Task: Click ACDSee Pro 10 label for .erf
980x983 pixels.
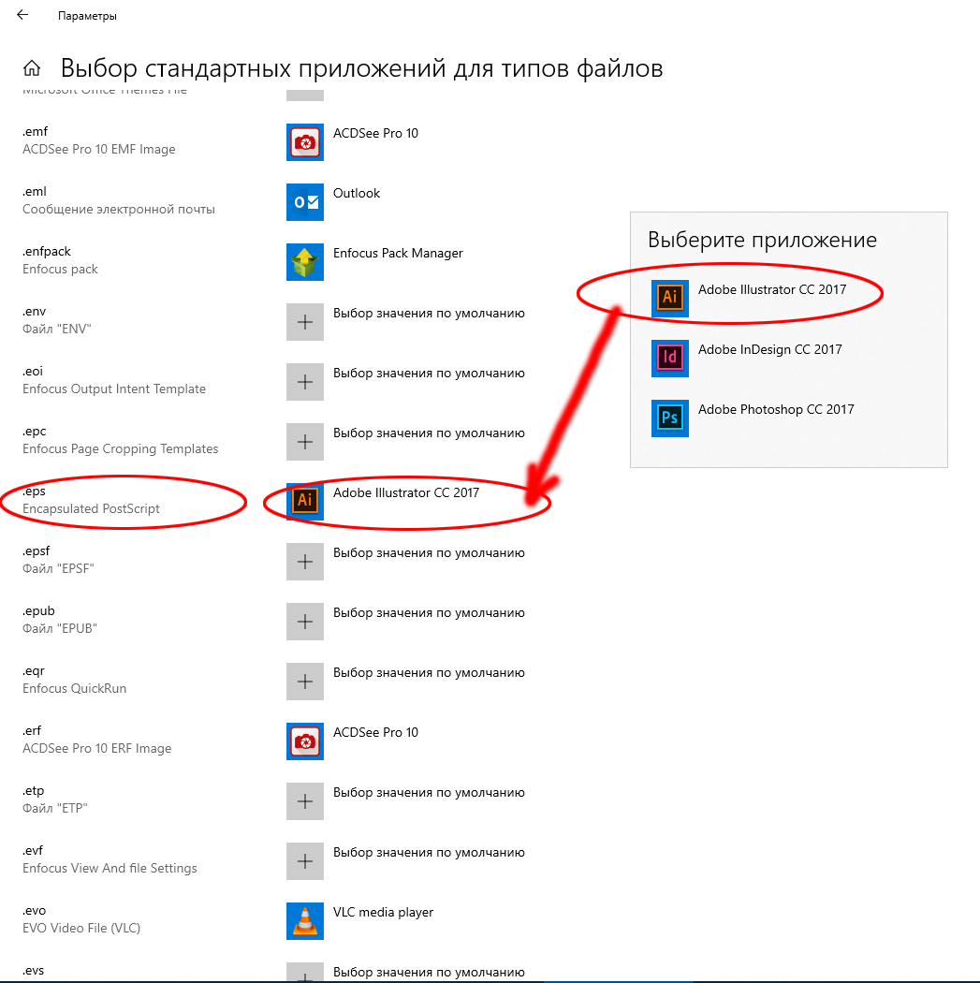Action: [x=375, y=732]
